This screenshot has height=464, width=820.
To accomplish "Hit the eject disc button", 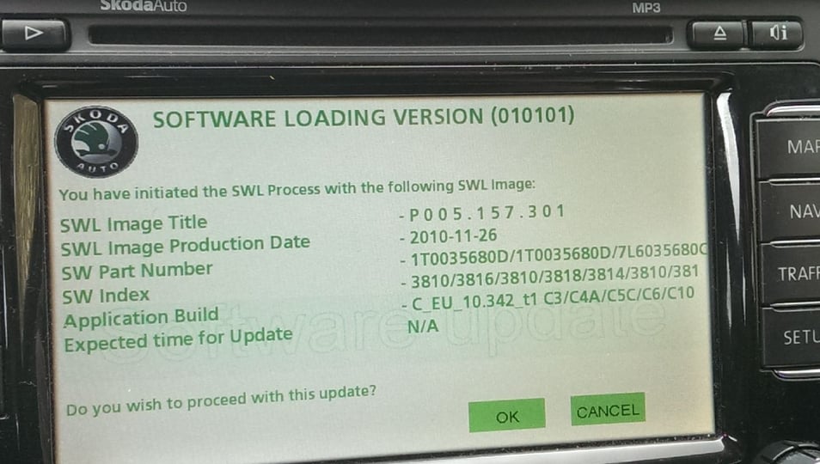I will pos(719,35).
